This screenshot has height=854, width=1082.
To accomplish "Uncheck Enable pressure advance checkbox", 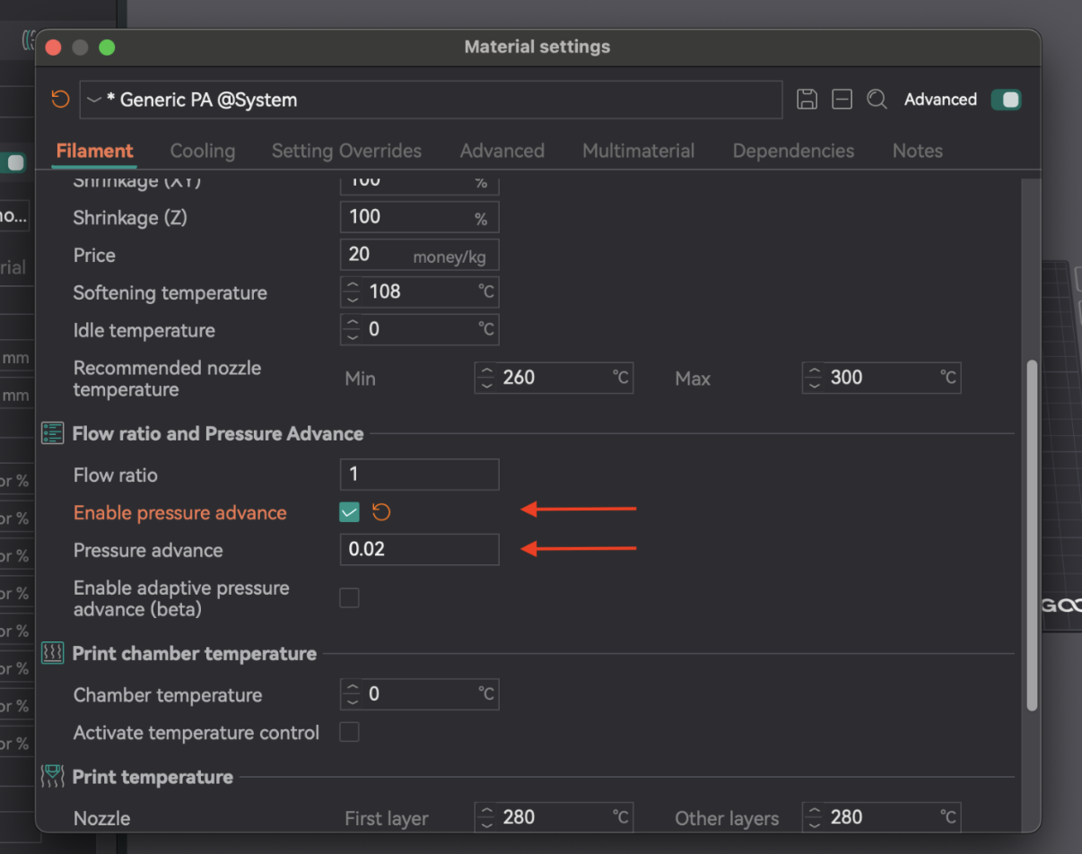I will click(349, 512).
